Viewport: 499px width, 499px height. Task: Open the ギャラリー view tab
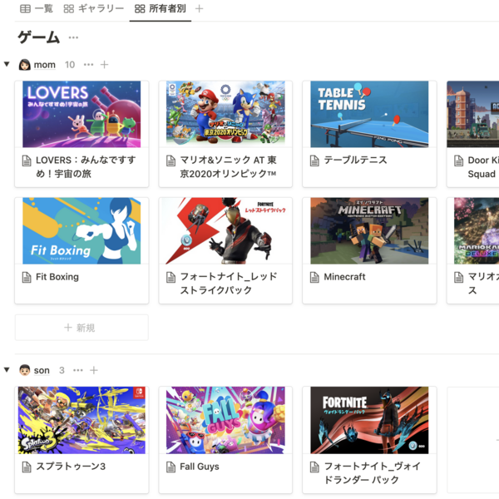[93, 8]
